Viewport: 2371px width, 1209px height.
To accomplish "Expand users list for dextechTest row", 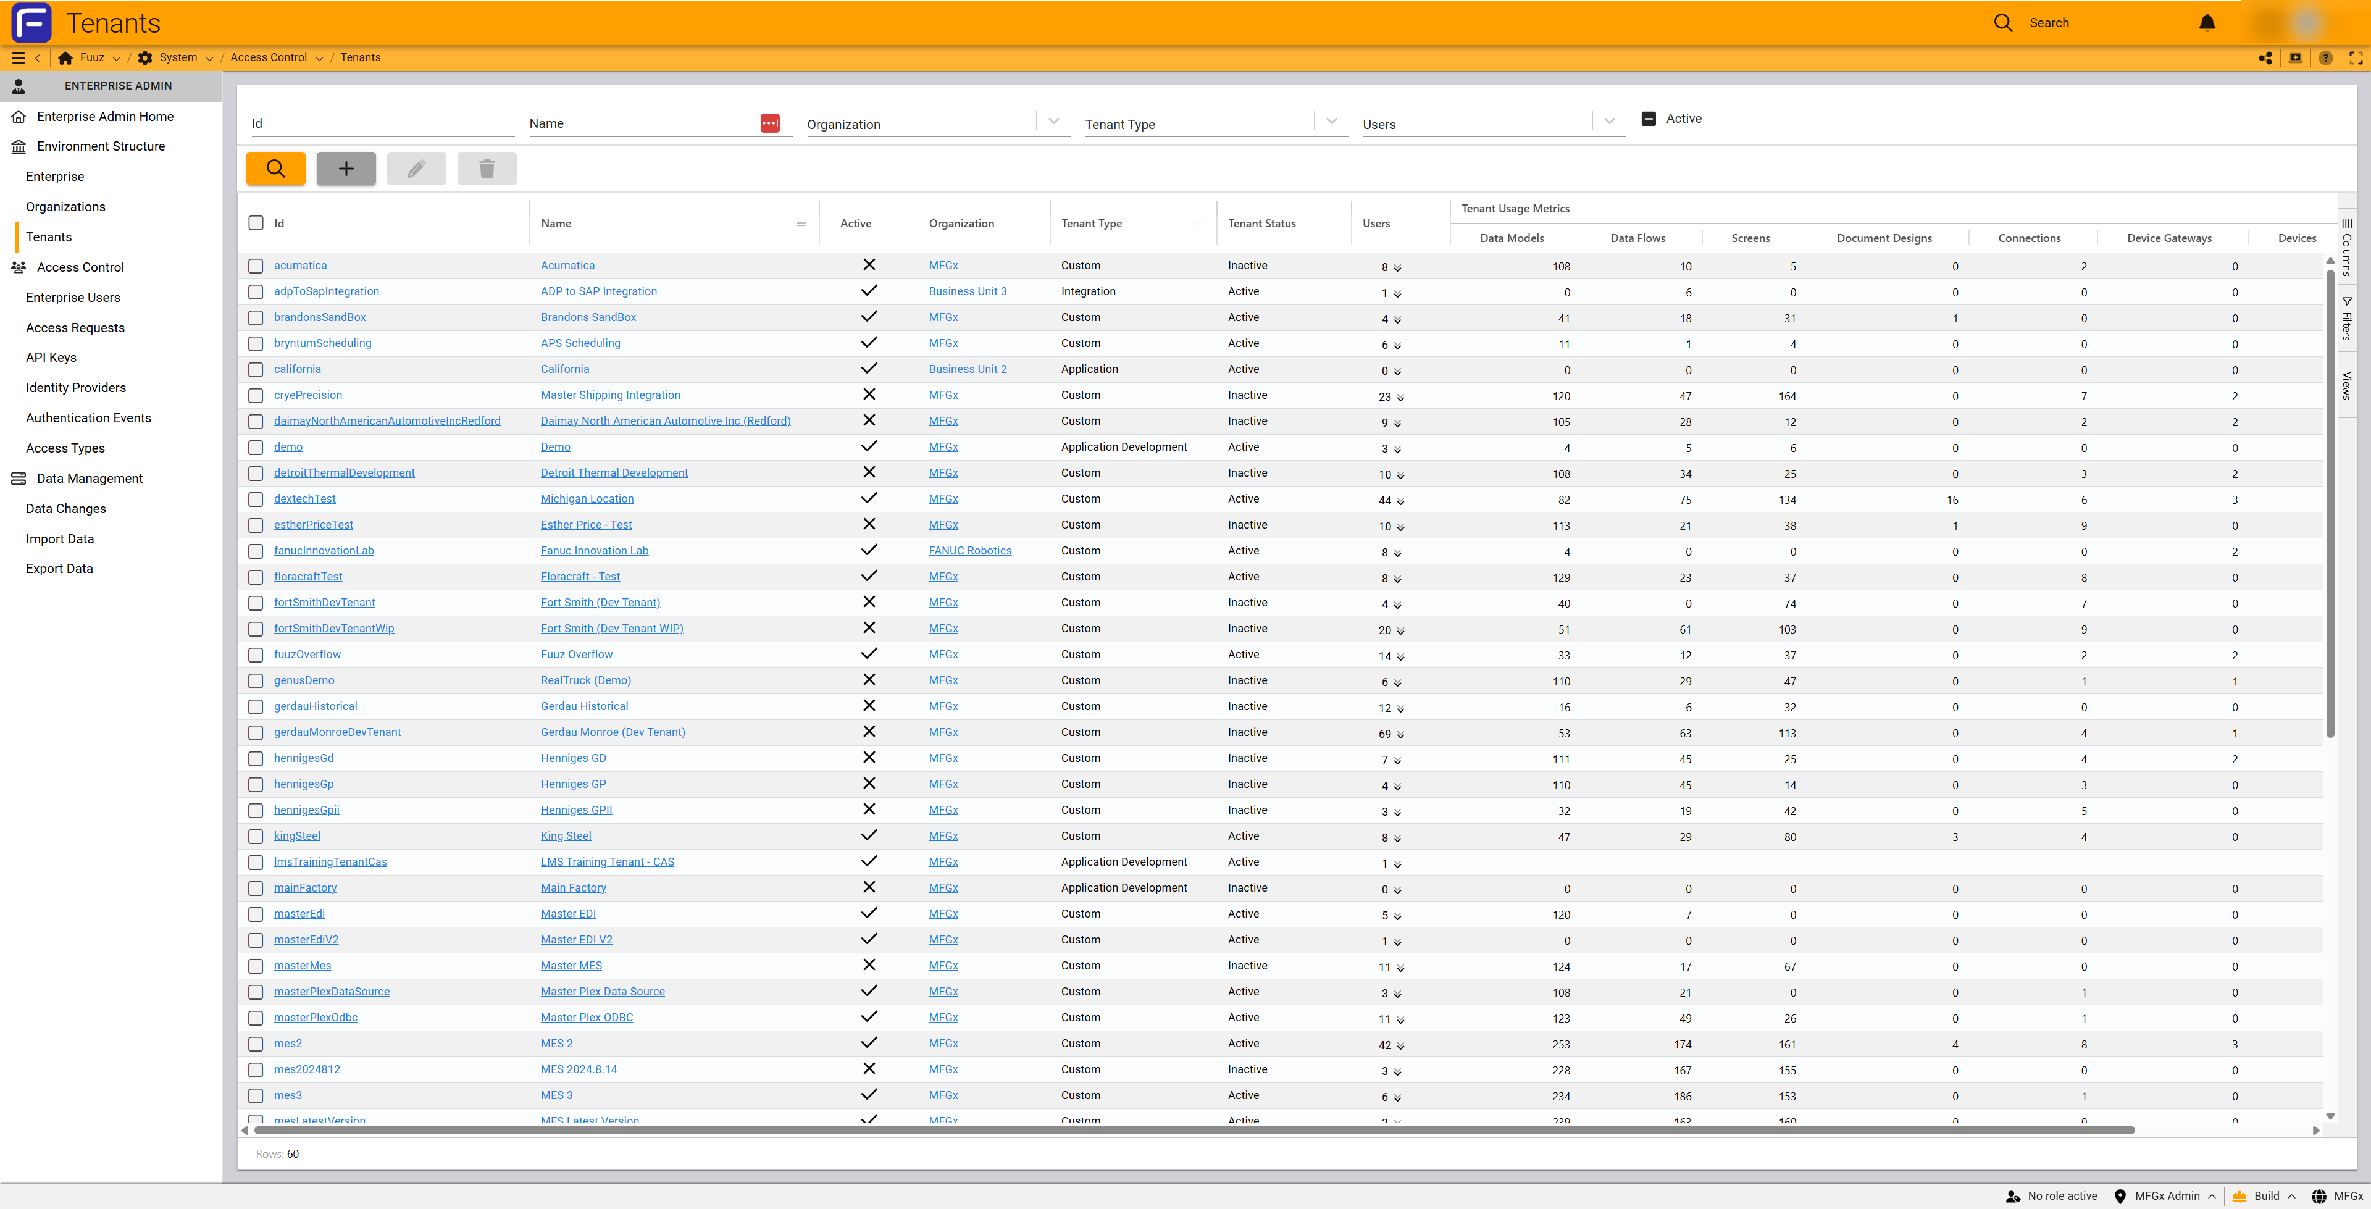I will tap(1401, 501).
